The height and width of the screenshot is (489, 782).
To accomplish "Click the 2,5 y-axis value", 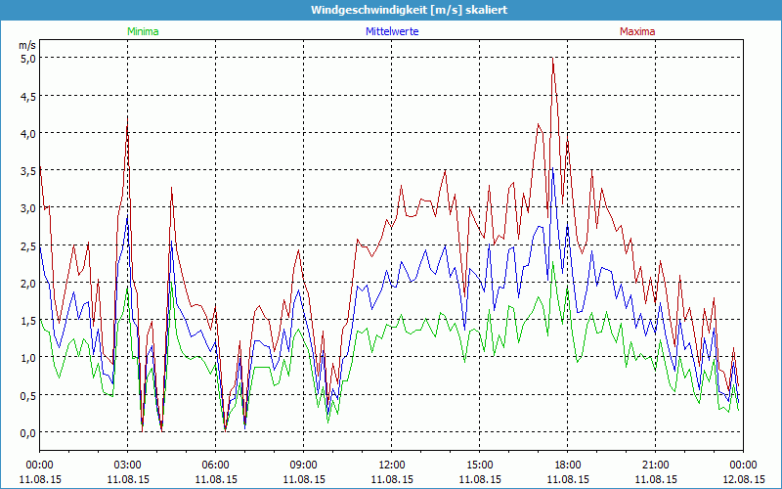I will coord(27,245).
